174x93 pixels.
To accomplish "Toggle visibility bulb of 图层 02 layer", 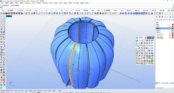I will (170, 30).
